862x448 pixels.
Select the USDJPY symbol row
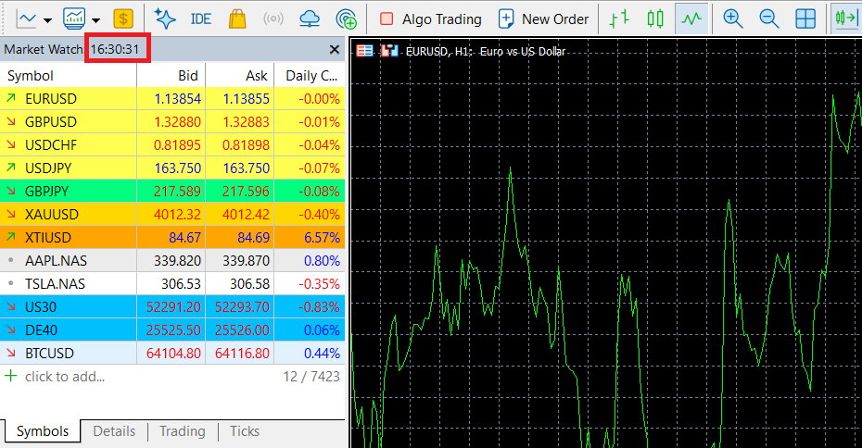[x=172, y=168]
